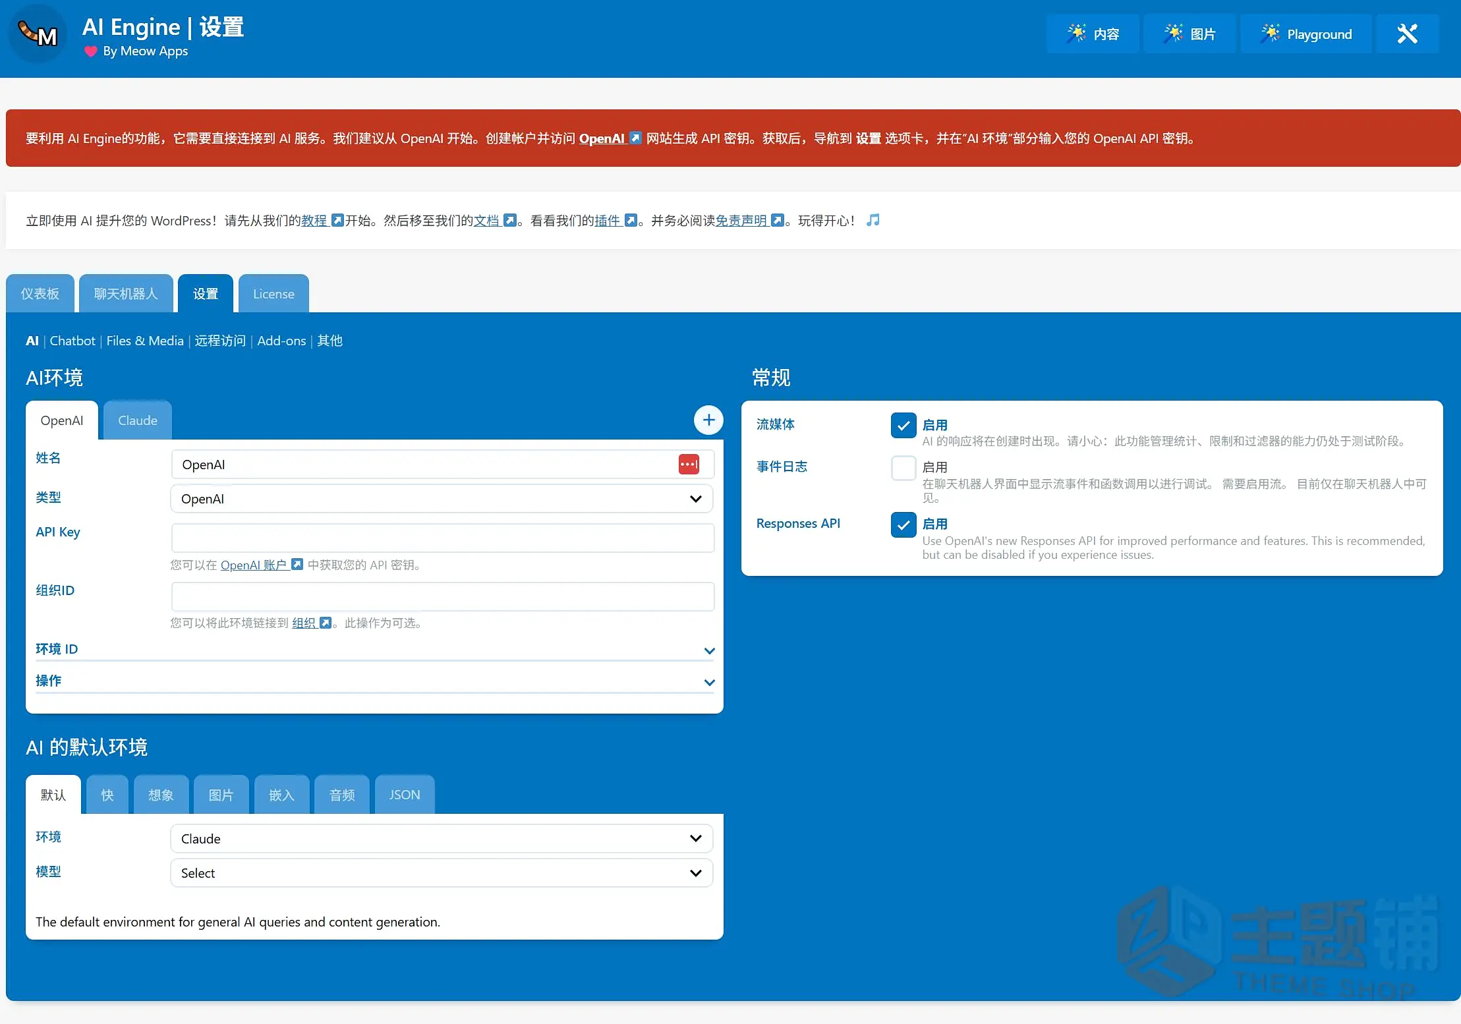Viewport: 1461px width, 1024px height.
Task: Disable the Responses API checkbox
Action: click(903, 525)
